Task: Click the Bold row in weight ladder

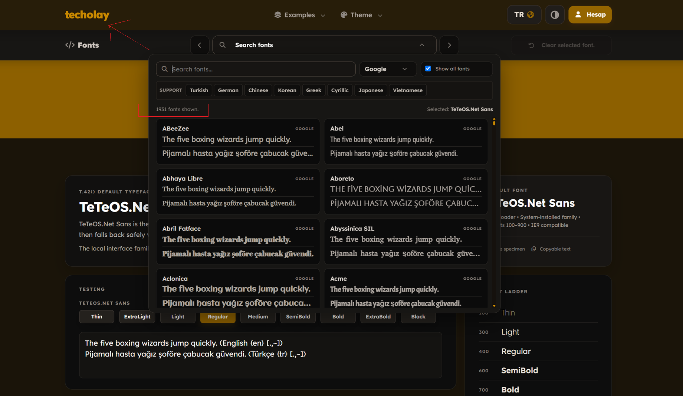Action: [538, 389]
